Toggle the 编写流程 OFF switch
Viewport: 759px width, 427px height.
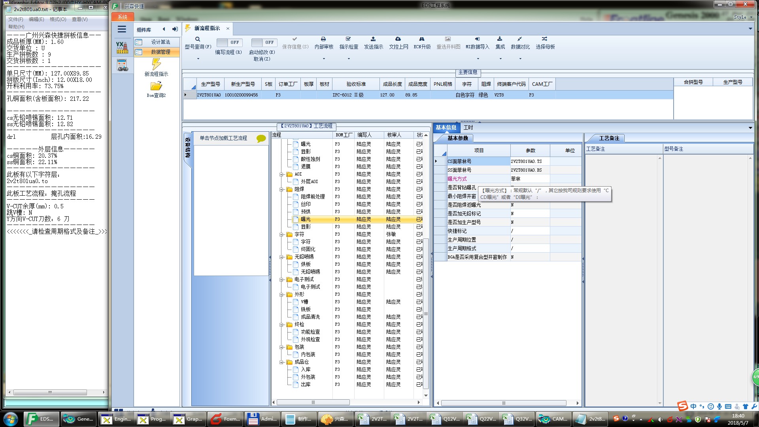229,42
